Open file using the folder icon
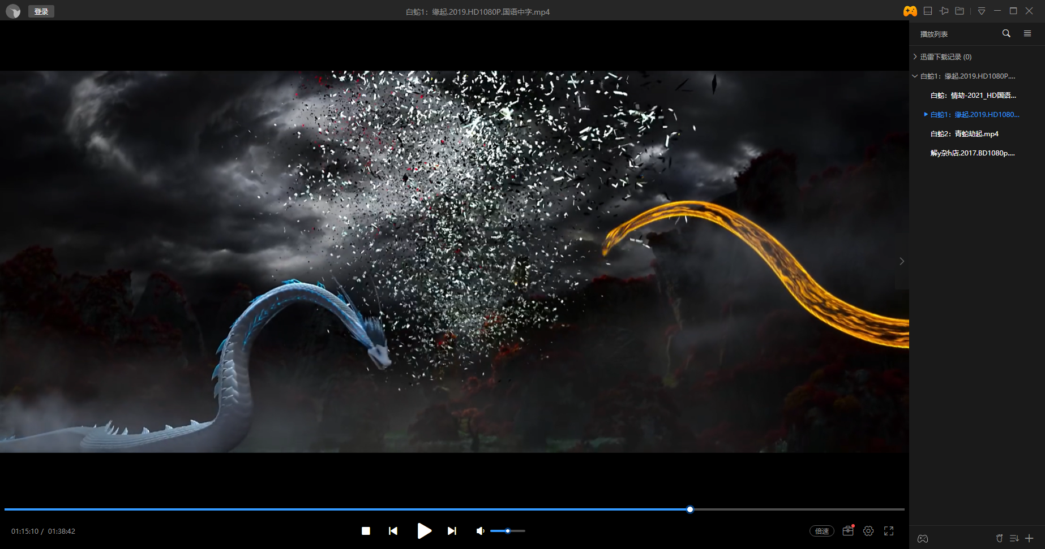1045x549 pixels. 960,11
